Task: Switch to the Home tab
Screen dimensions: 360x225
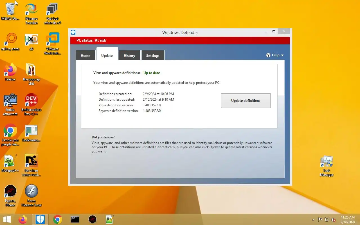Action: [x=85, y=55]
